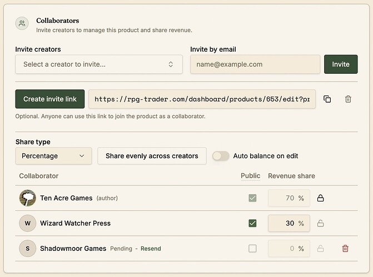
Task: Click the 70 % revenue share field
Action: [x=289, y=198]
